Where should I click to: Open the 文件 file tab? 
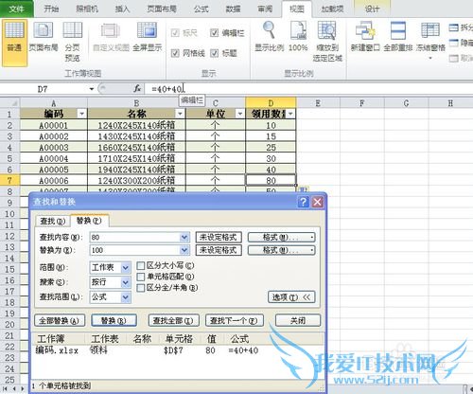coord(17,9)
